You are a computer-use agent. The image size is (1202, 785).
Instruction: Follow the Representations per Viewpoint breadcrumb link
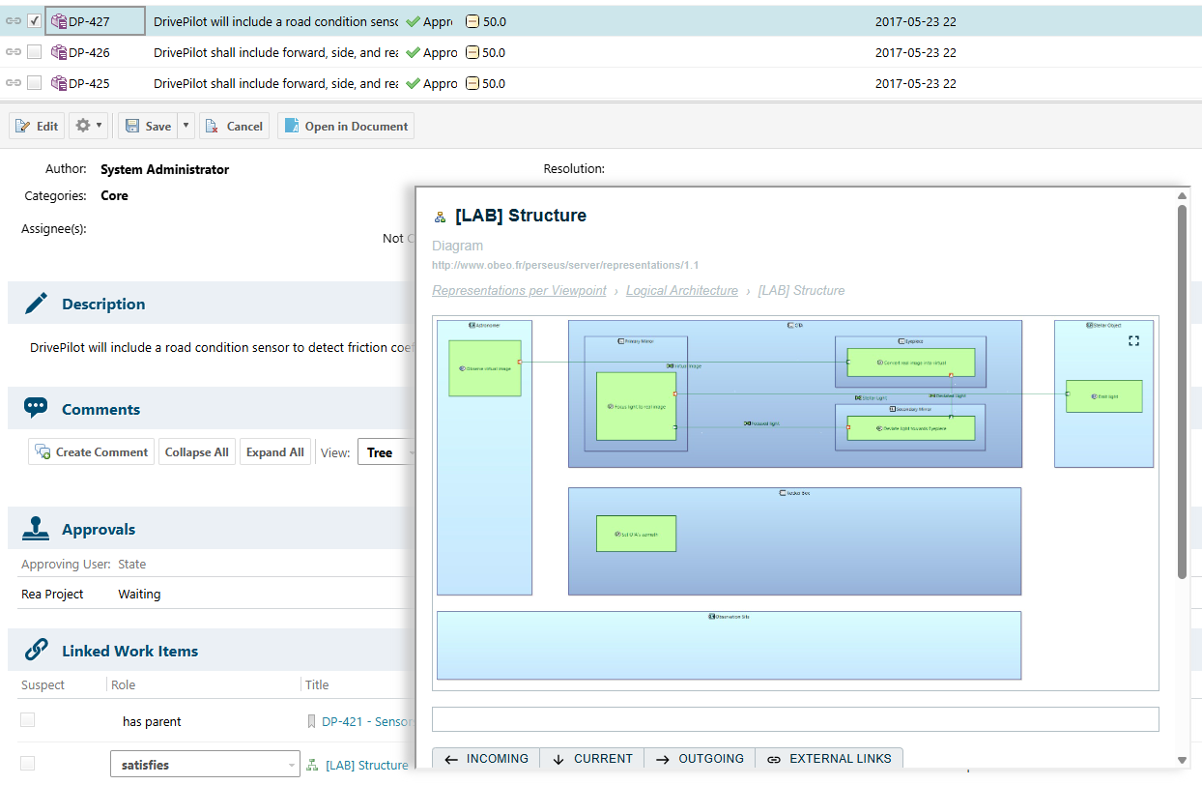[x=519, y=290]
